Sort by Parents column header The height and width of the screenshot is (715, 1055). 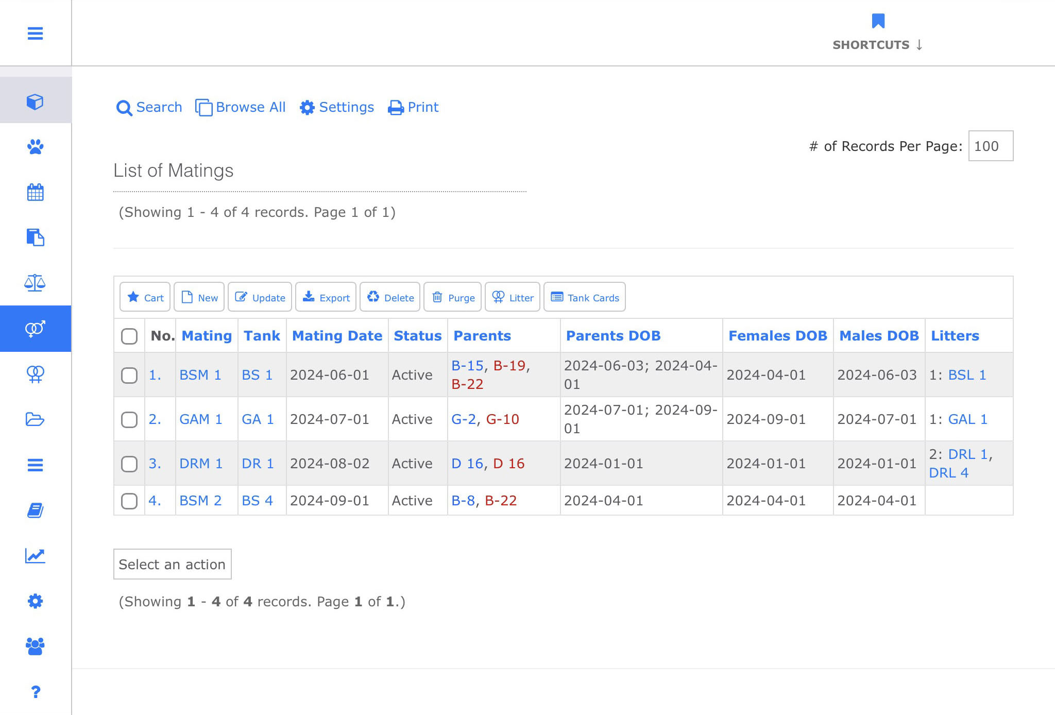(x=482, y=336)
